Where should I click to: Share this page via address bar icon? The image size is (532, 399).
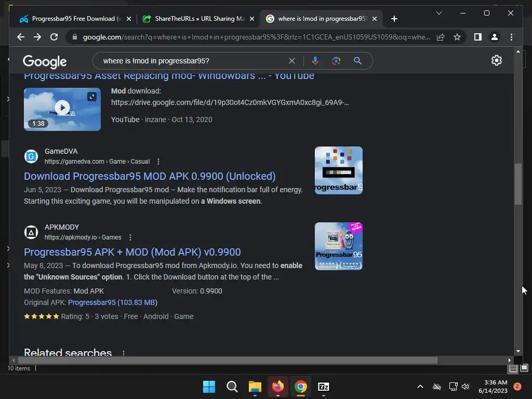pyautogui.click(x=441, y=37)
